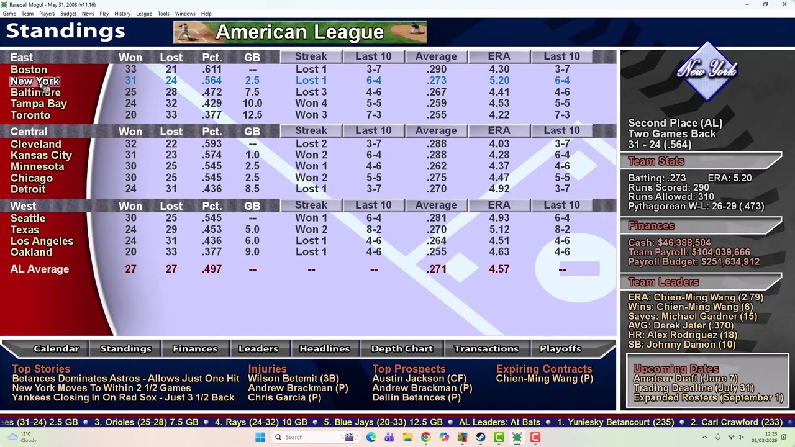This screenshot has width=795, height=447.
Task: Open the Tools menu
Action: (163, 14)
